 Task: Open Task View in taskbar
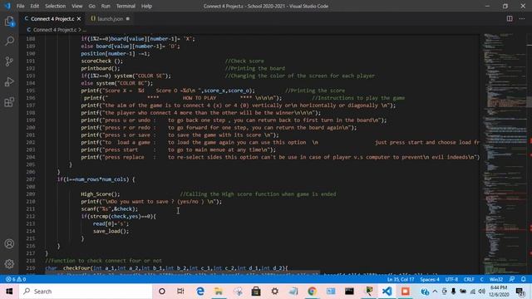click(180, 292)
